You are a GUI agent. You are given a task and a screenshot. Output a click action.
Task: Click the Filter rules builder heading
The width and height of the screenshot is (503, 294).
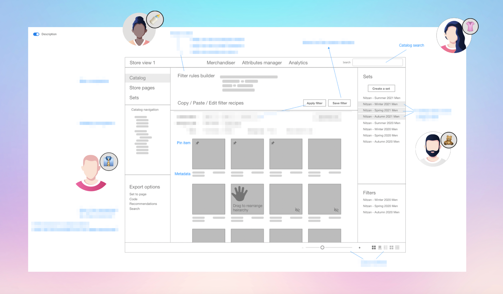tap(196, 76)
